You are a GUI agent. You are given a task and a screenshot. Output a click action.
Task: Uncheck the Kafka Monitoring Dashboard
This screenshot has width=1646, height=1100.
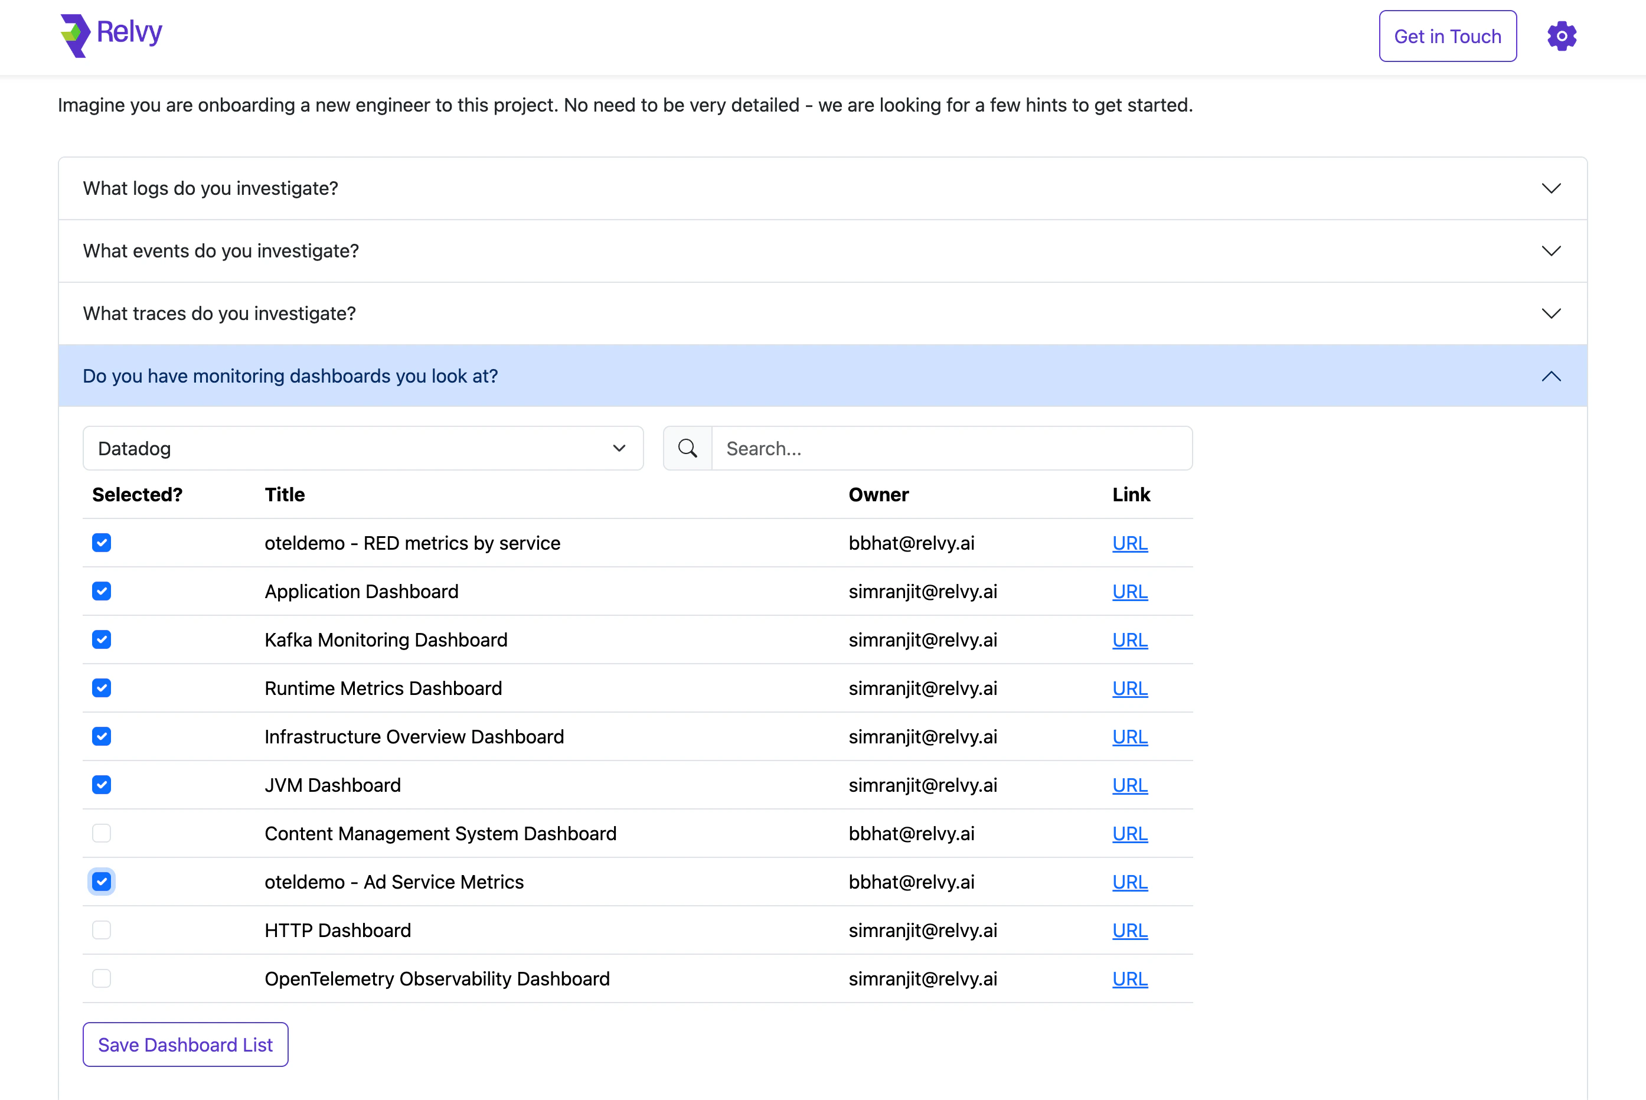102,639
